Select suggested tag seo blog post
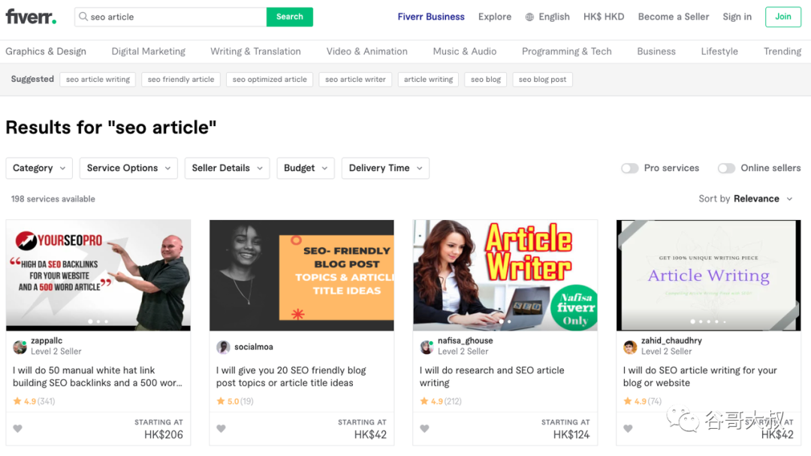811x456 pixels. click(543, 79)
